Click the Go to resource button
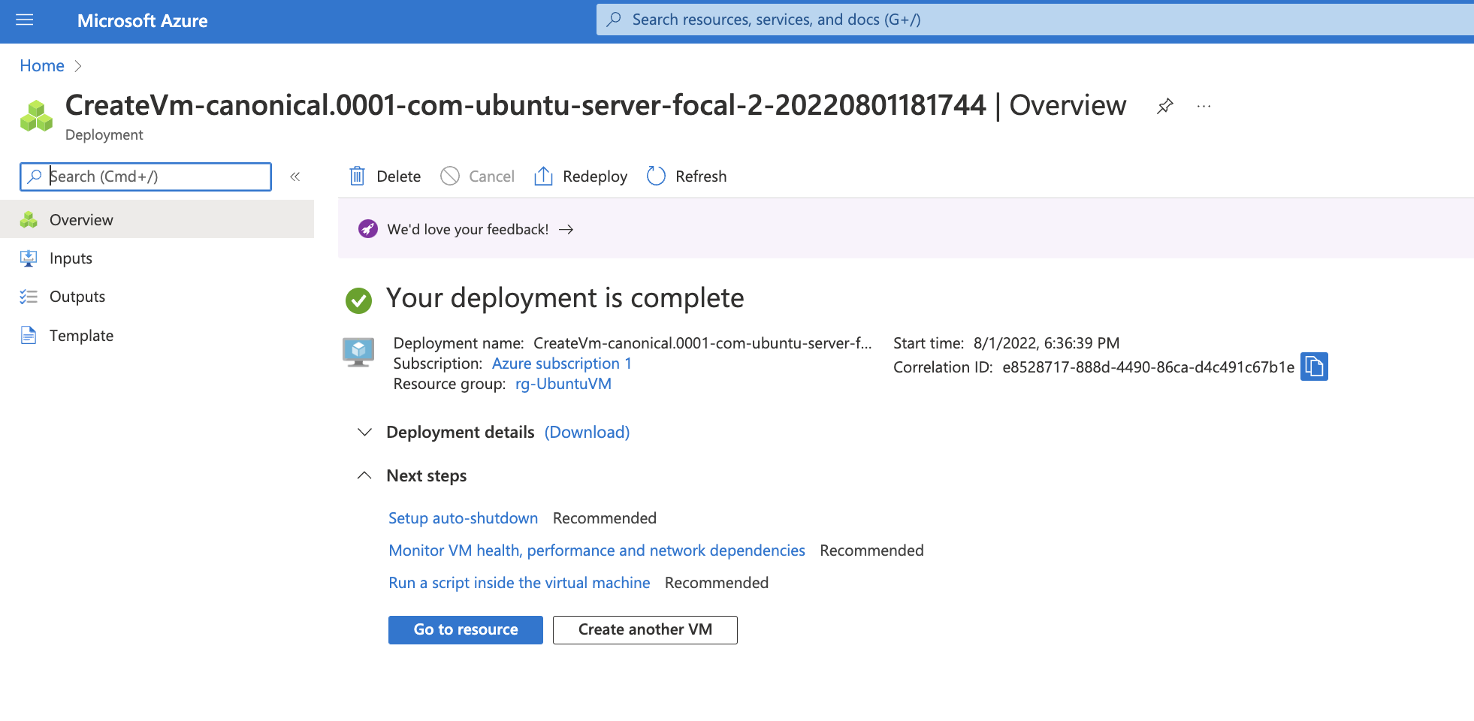Screen dimensions: 1474x721 466,629
